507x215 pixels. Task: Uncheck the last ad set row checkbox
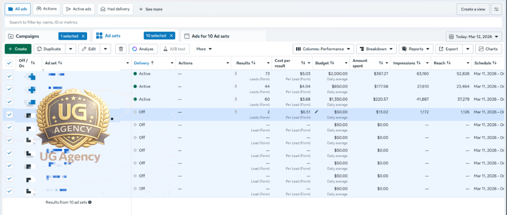[9, 191]
